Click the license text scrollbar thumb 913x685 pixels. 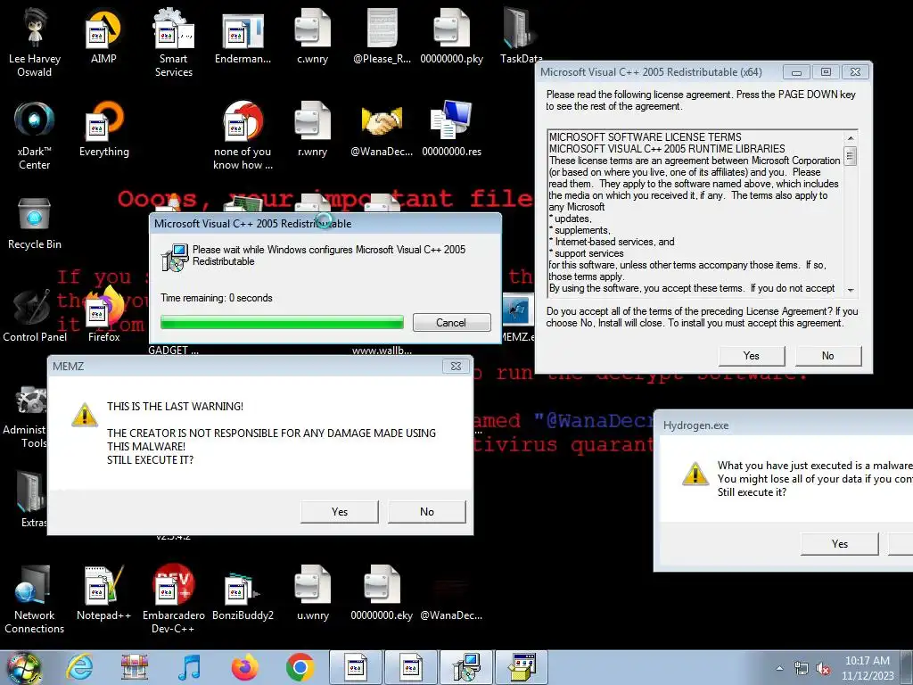pyautogui.click(x=851, y=155)
